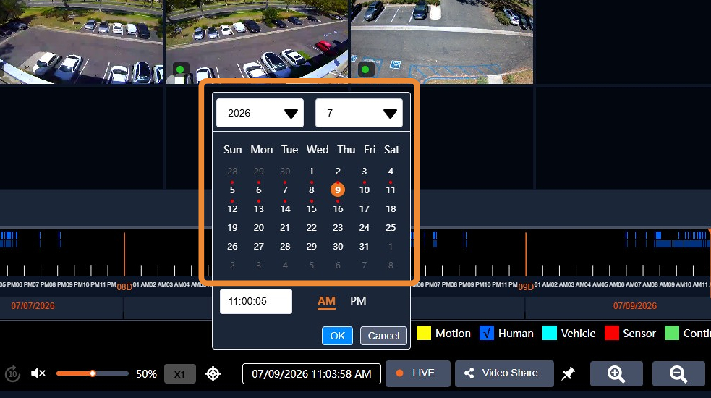
Task: Toggle the Sensor red filter box
Action: 612,333
